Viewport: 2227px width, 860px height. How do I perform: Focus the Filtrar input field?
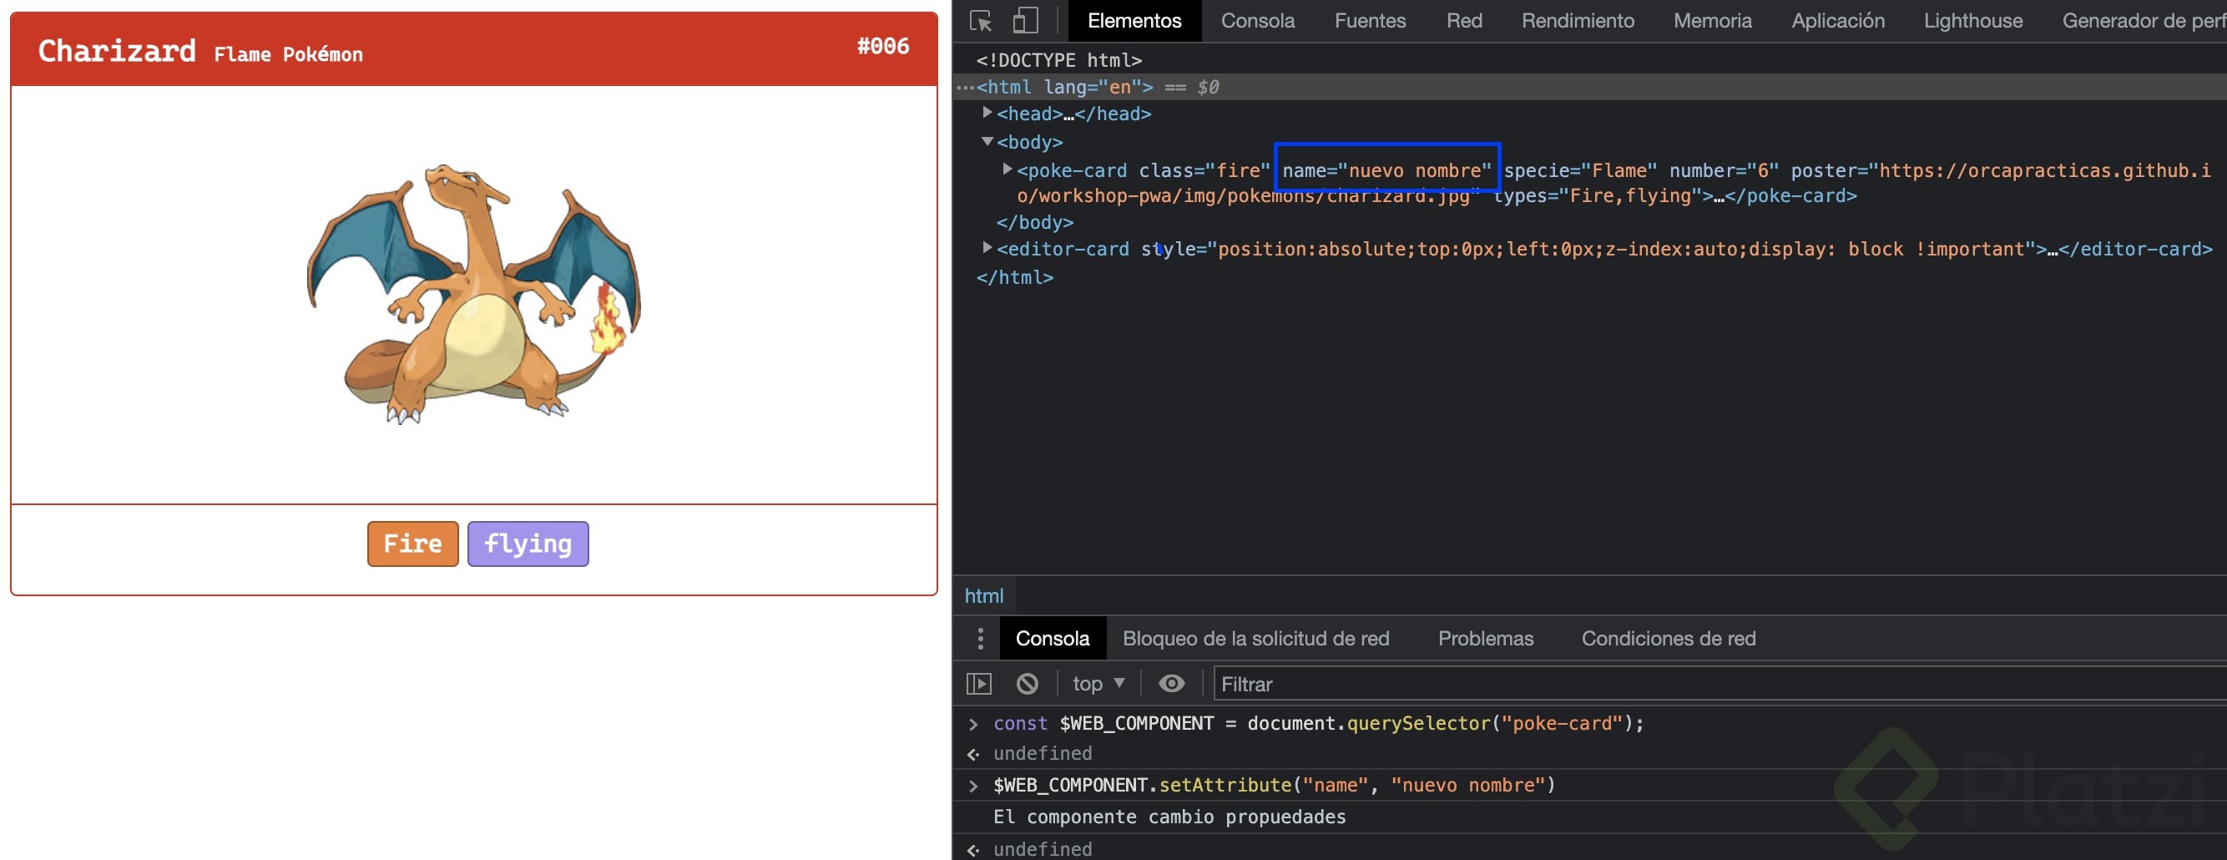1719,685
